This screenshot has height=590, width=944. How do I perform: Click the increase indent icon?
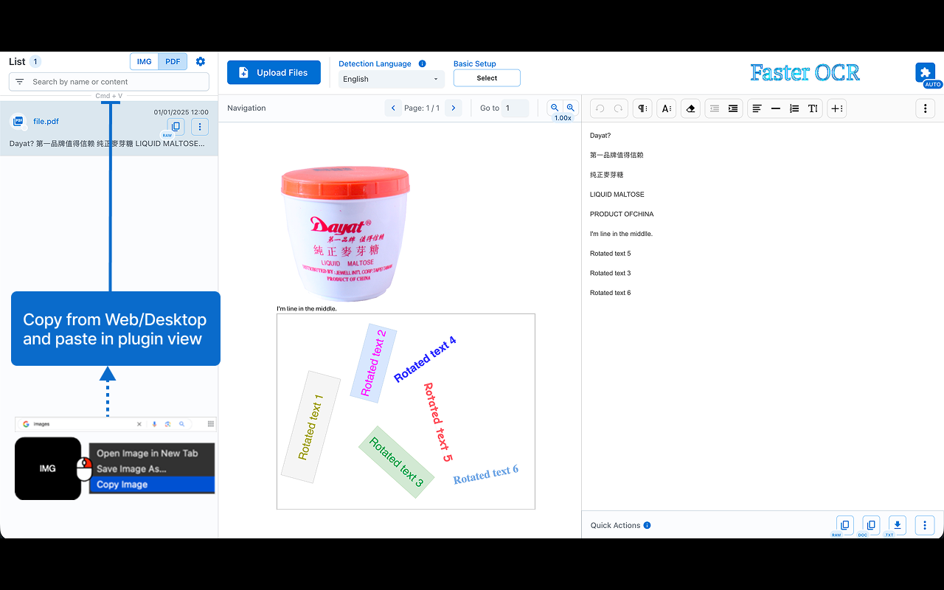(x=733, y=108)
